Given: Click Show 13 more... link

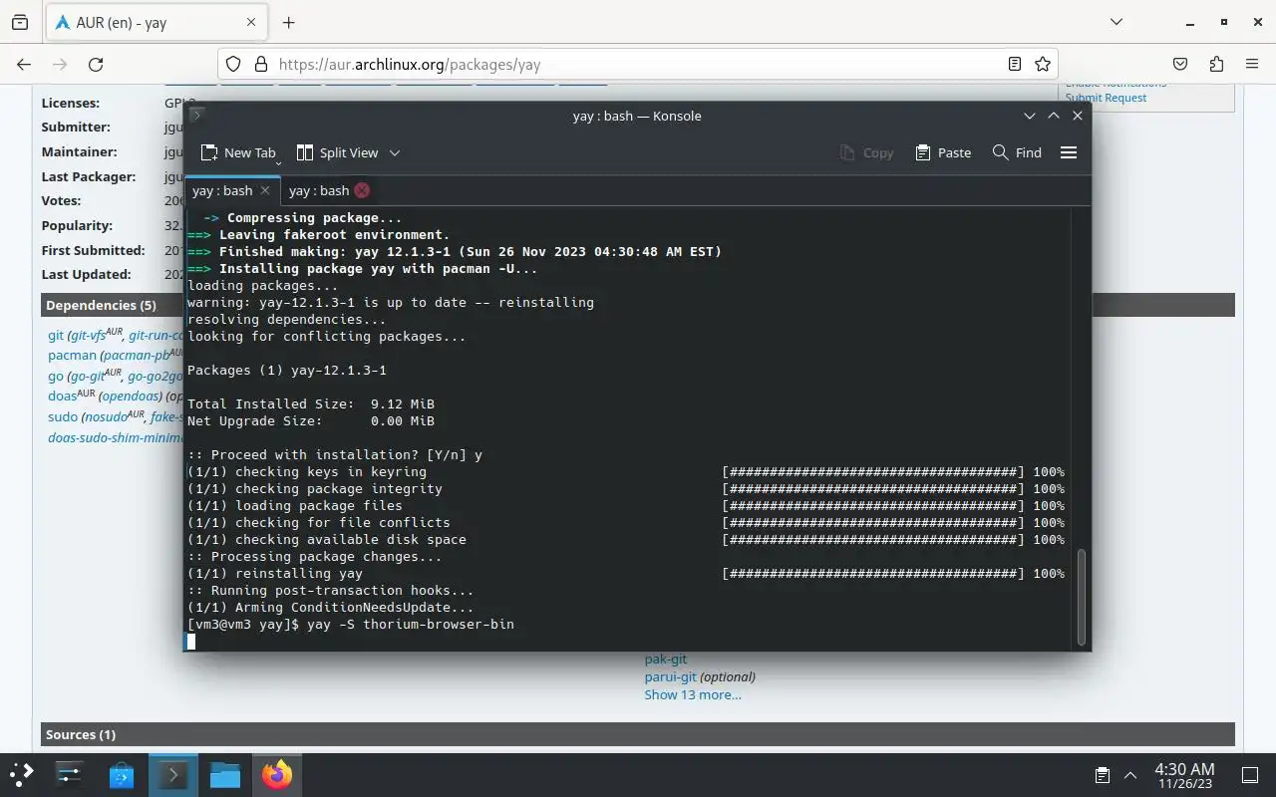Looking at the screenshot, I should [x=693, y=694].
